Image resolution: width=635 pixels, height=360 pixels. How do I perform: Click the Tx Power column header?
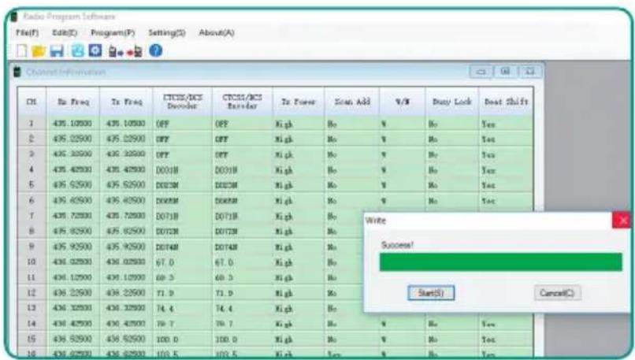click(x=299, y=102)
